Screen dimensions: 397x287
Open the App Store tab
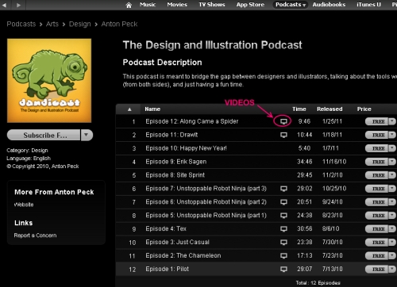point(250,5)
